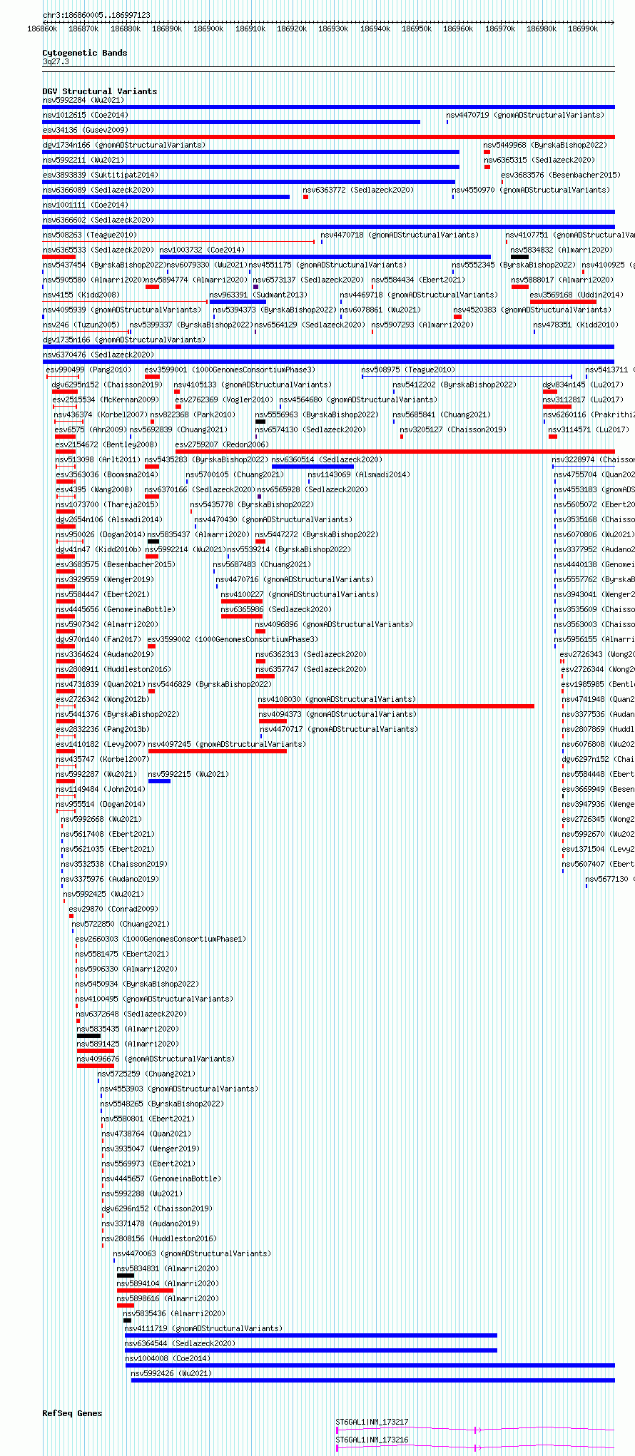This screenshot has width=635, height=1456.
Task: Click red bar under nsv4096676 gnomAD variant
Action: point(96,1066)
